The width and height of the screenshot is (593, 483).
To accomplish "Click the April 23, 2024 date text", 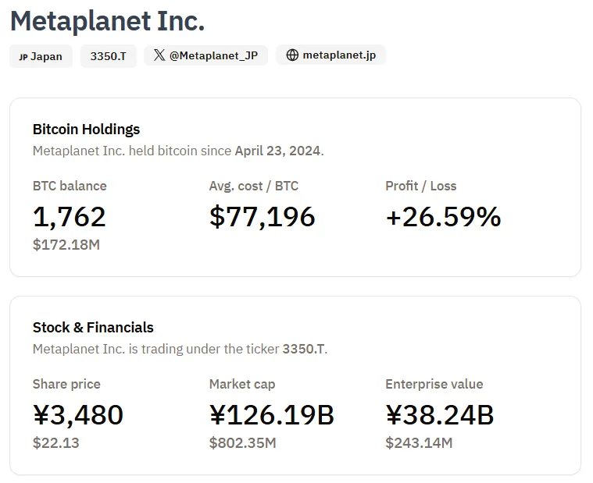I will pos(277,151).
